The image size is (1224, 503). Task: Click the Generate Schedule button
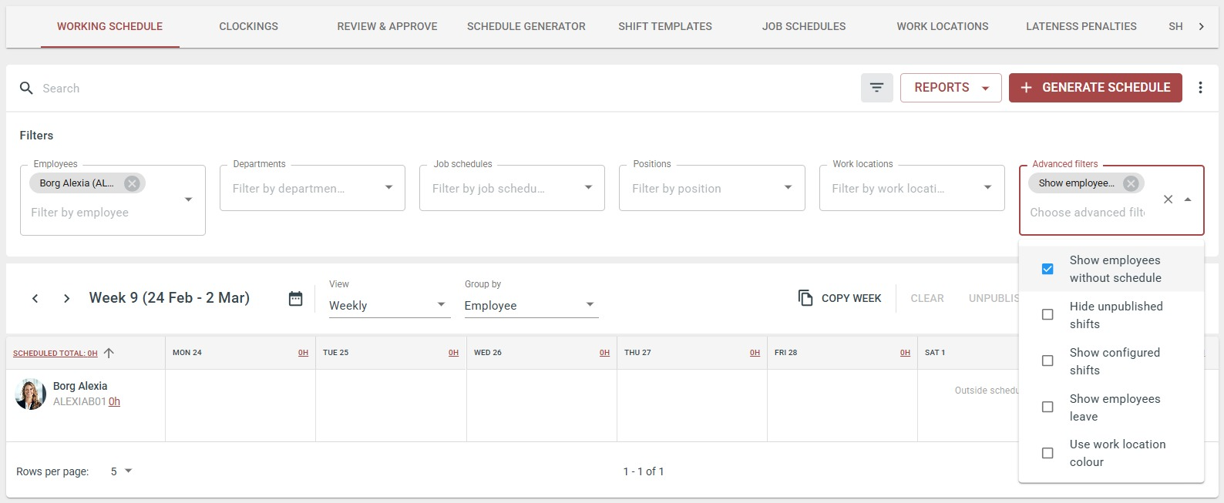point(1095,88)
